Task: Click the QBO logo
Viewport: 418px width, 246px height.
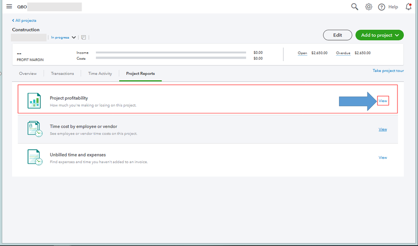Action: [22, 7]
